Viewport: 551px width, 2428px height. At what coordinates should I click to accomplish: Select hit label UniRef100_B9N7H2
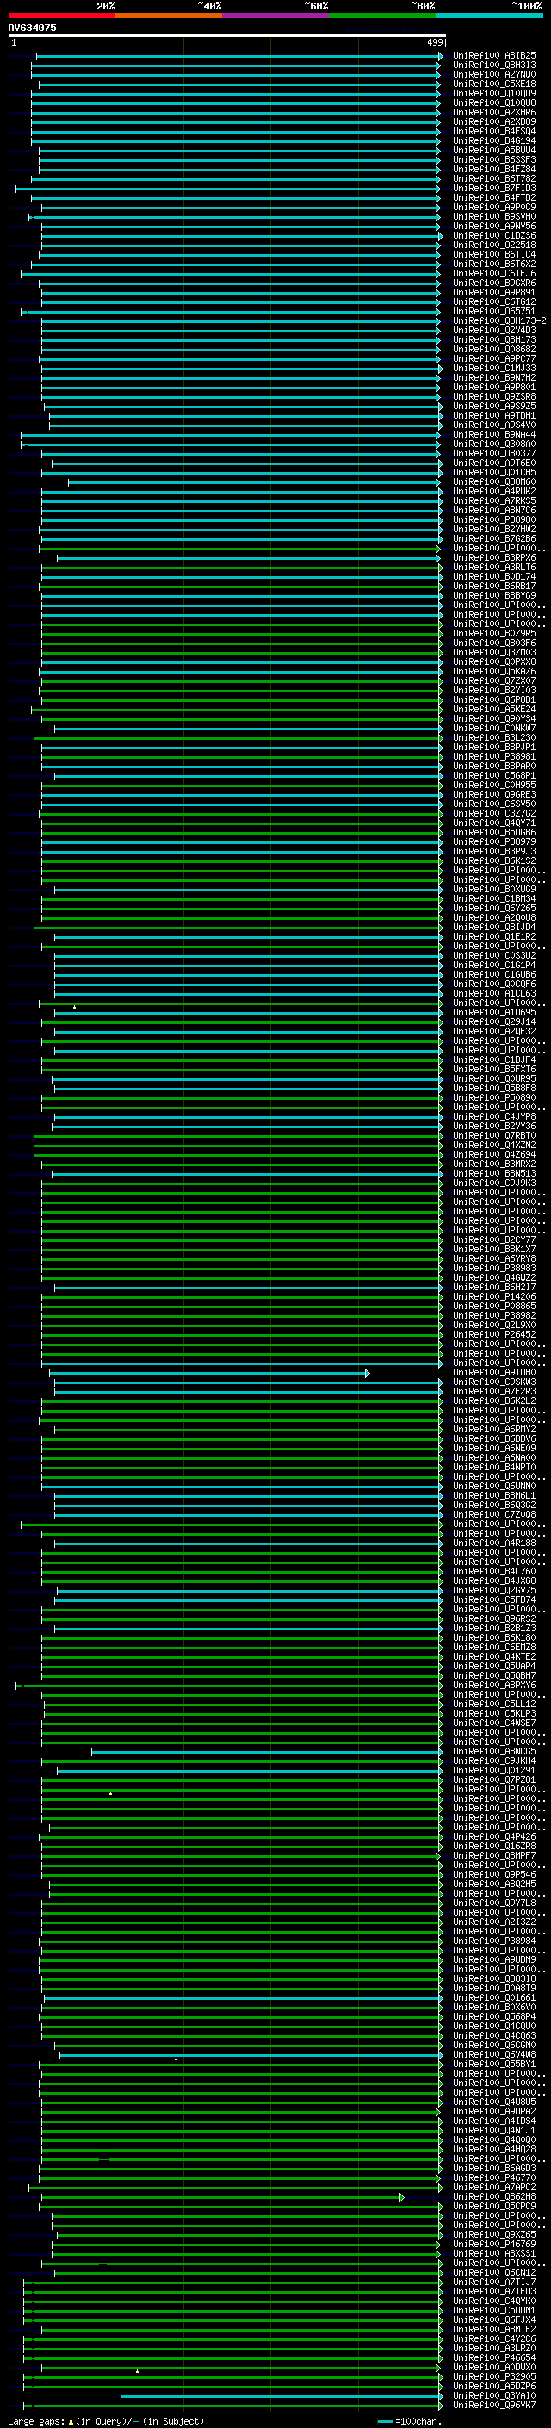point(494,377)
